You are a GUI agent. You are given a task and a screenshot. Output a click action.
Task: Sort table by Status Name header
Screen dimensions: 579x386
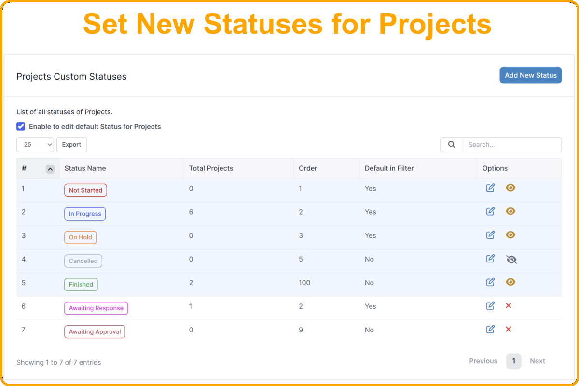click(85, 168)
